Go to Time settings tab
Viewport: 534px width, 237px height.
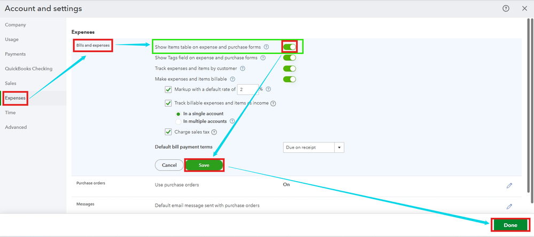pyautogui.click(x=10, y=112)
